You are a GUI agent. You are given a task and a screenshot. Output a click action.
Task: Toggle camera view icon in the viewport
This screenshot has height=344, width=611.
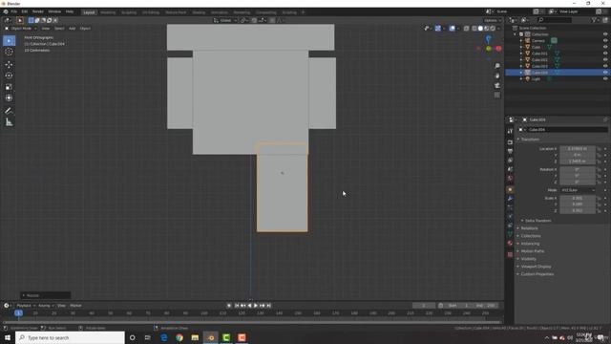(x=497, y=85)
